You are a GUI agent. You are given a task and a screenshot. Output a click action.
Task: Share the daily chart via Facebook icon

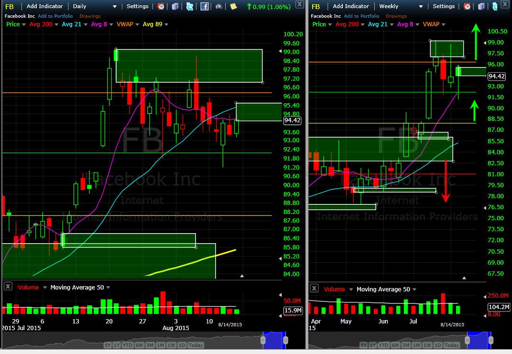tap(205, 6)
